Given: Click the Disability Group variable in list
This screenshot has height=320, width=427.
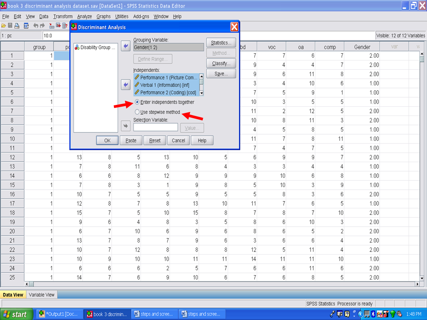Looking at the screenshot, I should coord(95,47).
